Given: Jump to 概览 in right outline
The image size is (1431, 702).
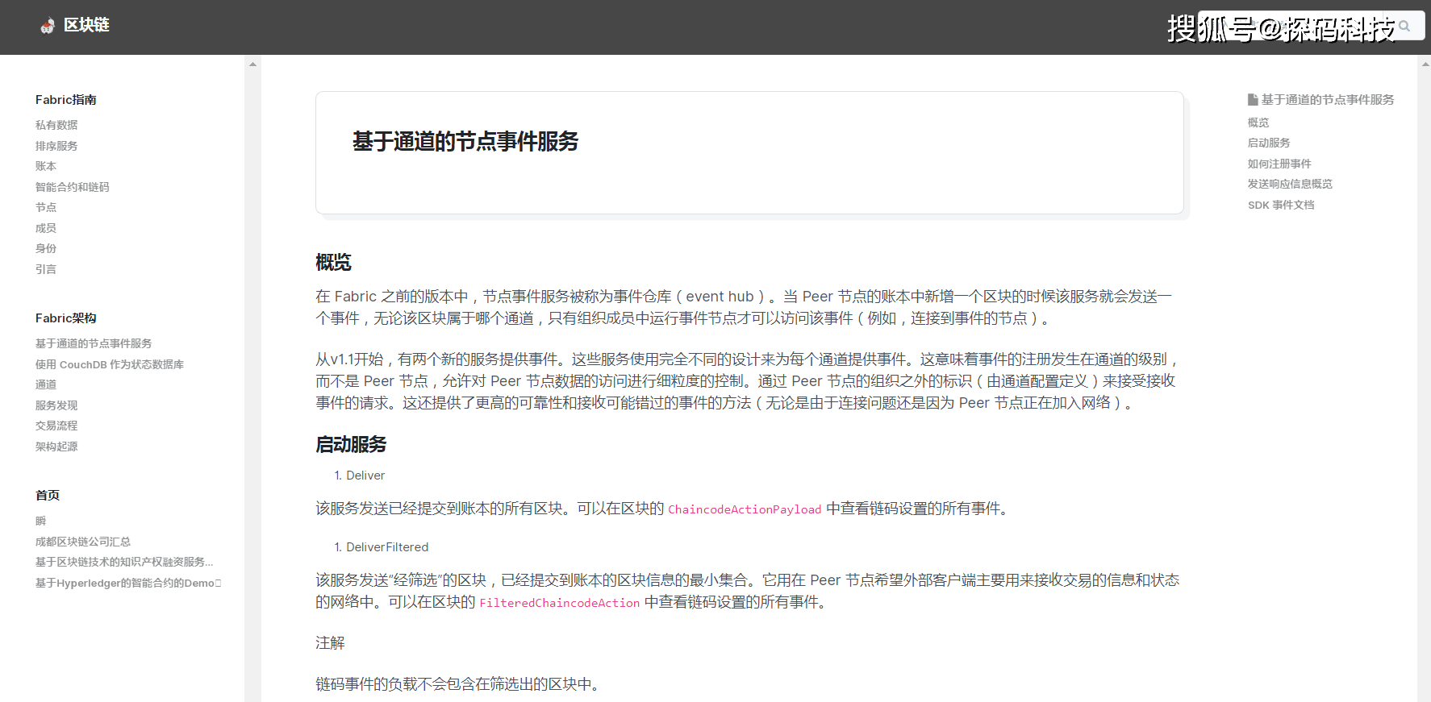Looking at the screenshot, I should click(x=1258, y=123).
